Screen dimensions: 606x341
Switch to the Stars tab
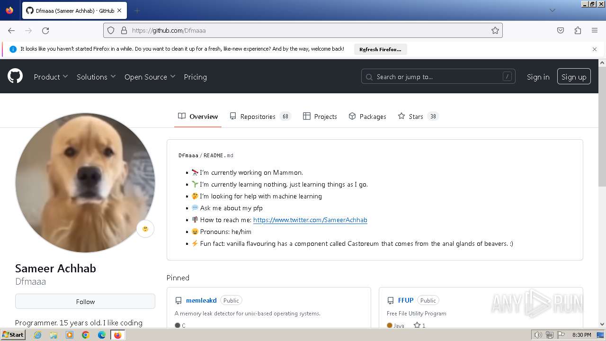point(418,117)
